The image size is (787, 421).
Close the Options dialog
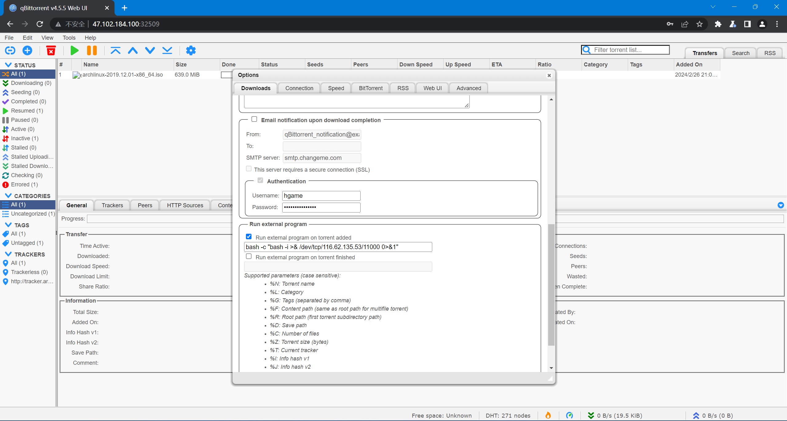click(549, 75)
